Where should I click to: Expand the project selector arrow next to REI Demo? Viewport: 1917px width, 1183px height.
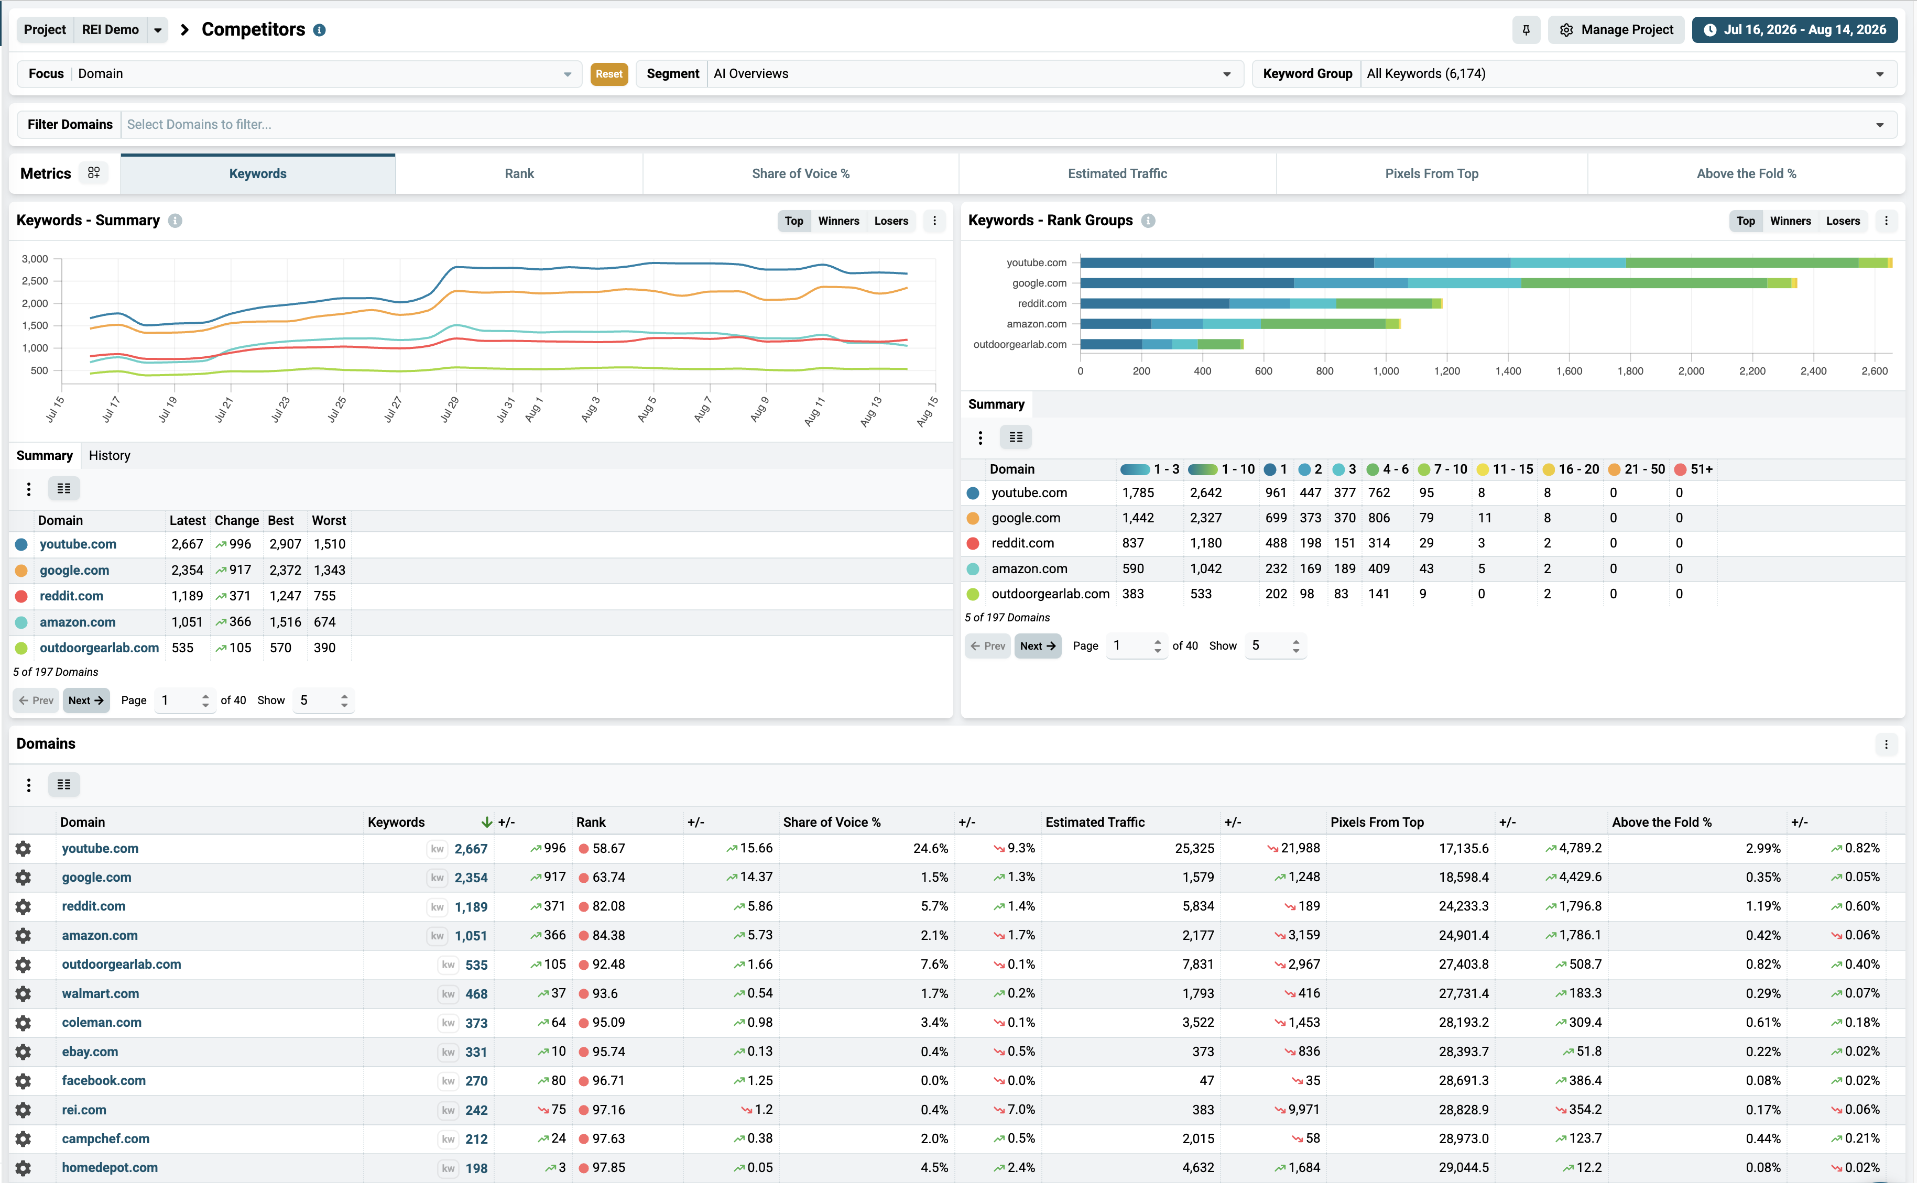157,30
